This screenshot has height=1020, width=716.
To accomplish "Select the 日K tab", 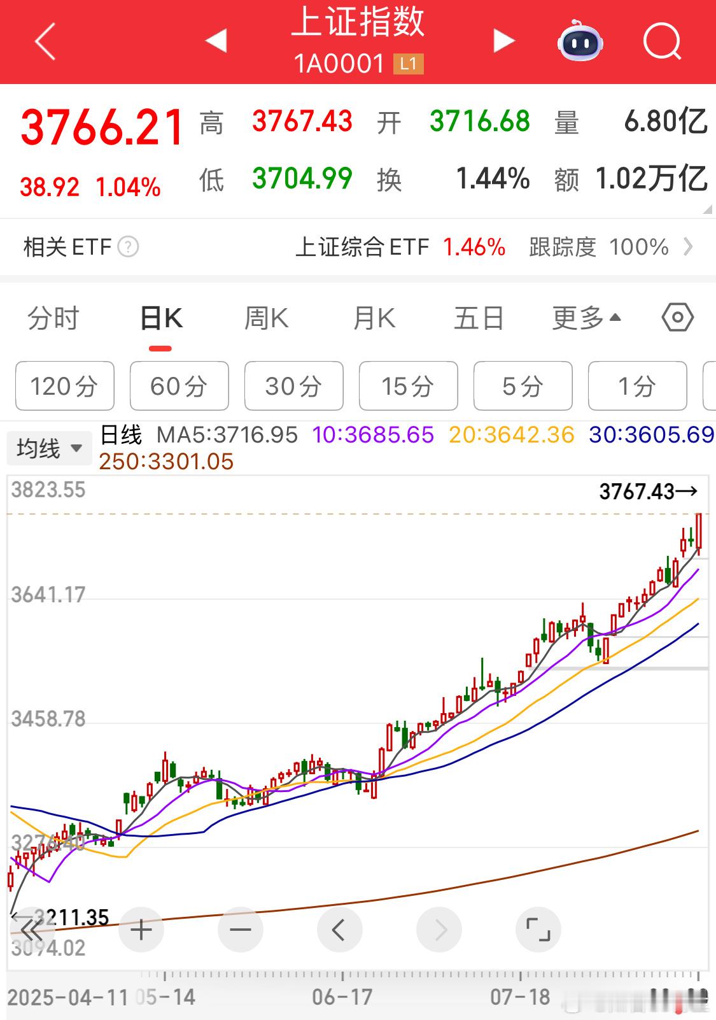I will pos(161,318).
